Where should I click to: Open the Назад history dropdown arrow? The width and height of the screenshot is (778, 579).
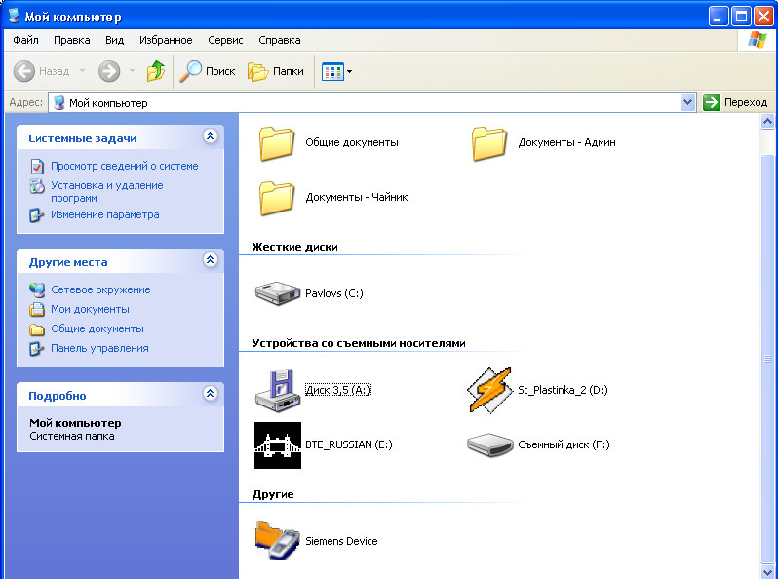82,71
